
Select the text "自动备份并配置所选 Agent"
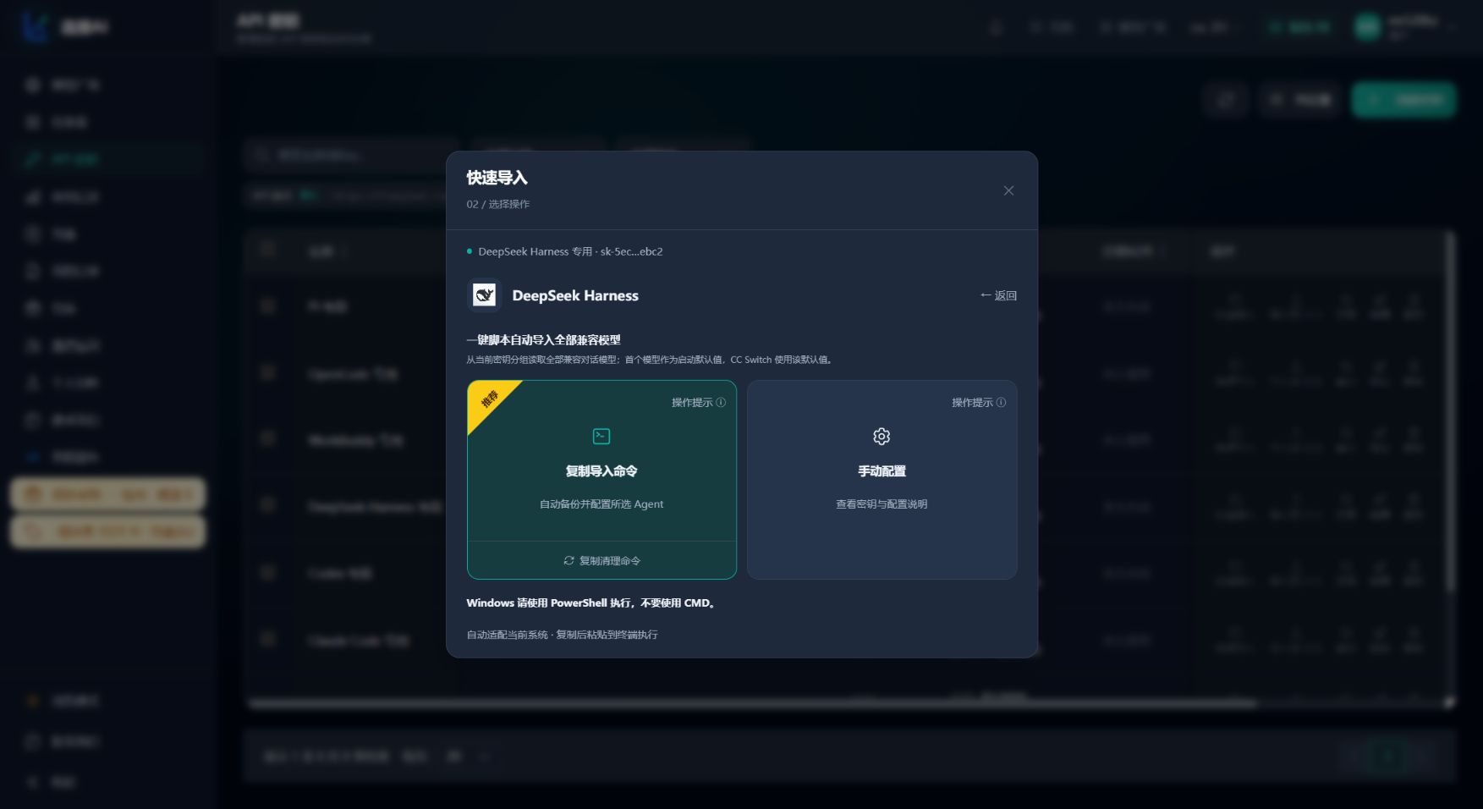point(601,504)
